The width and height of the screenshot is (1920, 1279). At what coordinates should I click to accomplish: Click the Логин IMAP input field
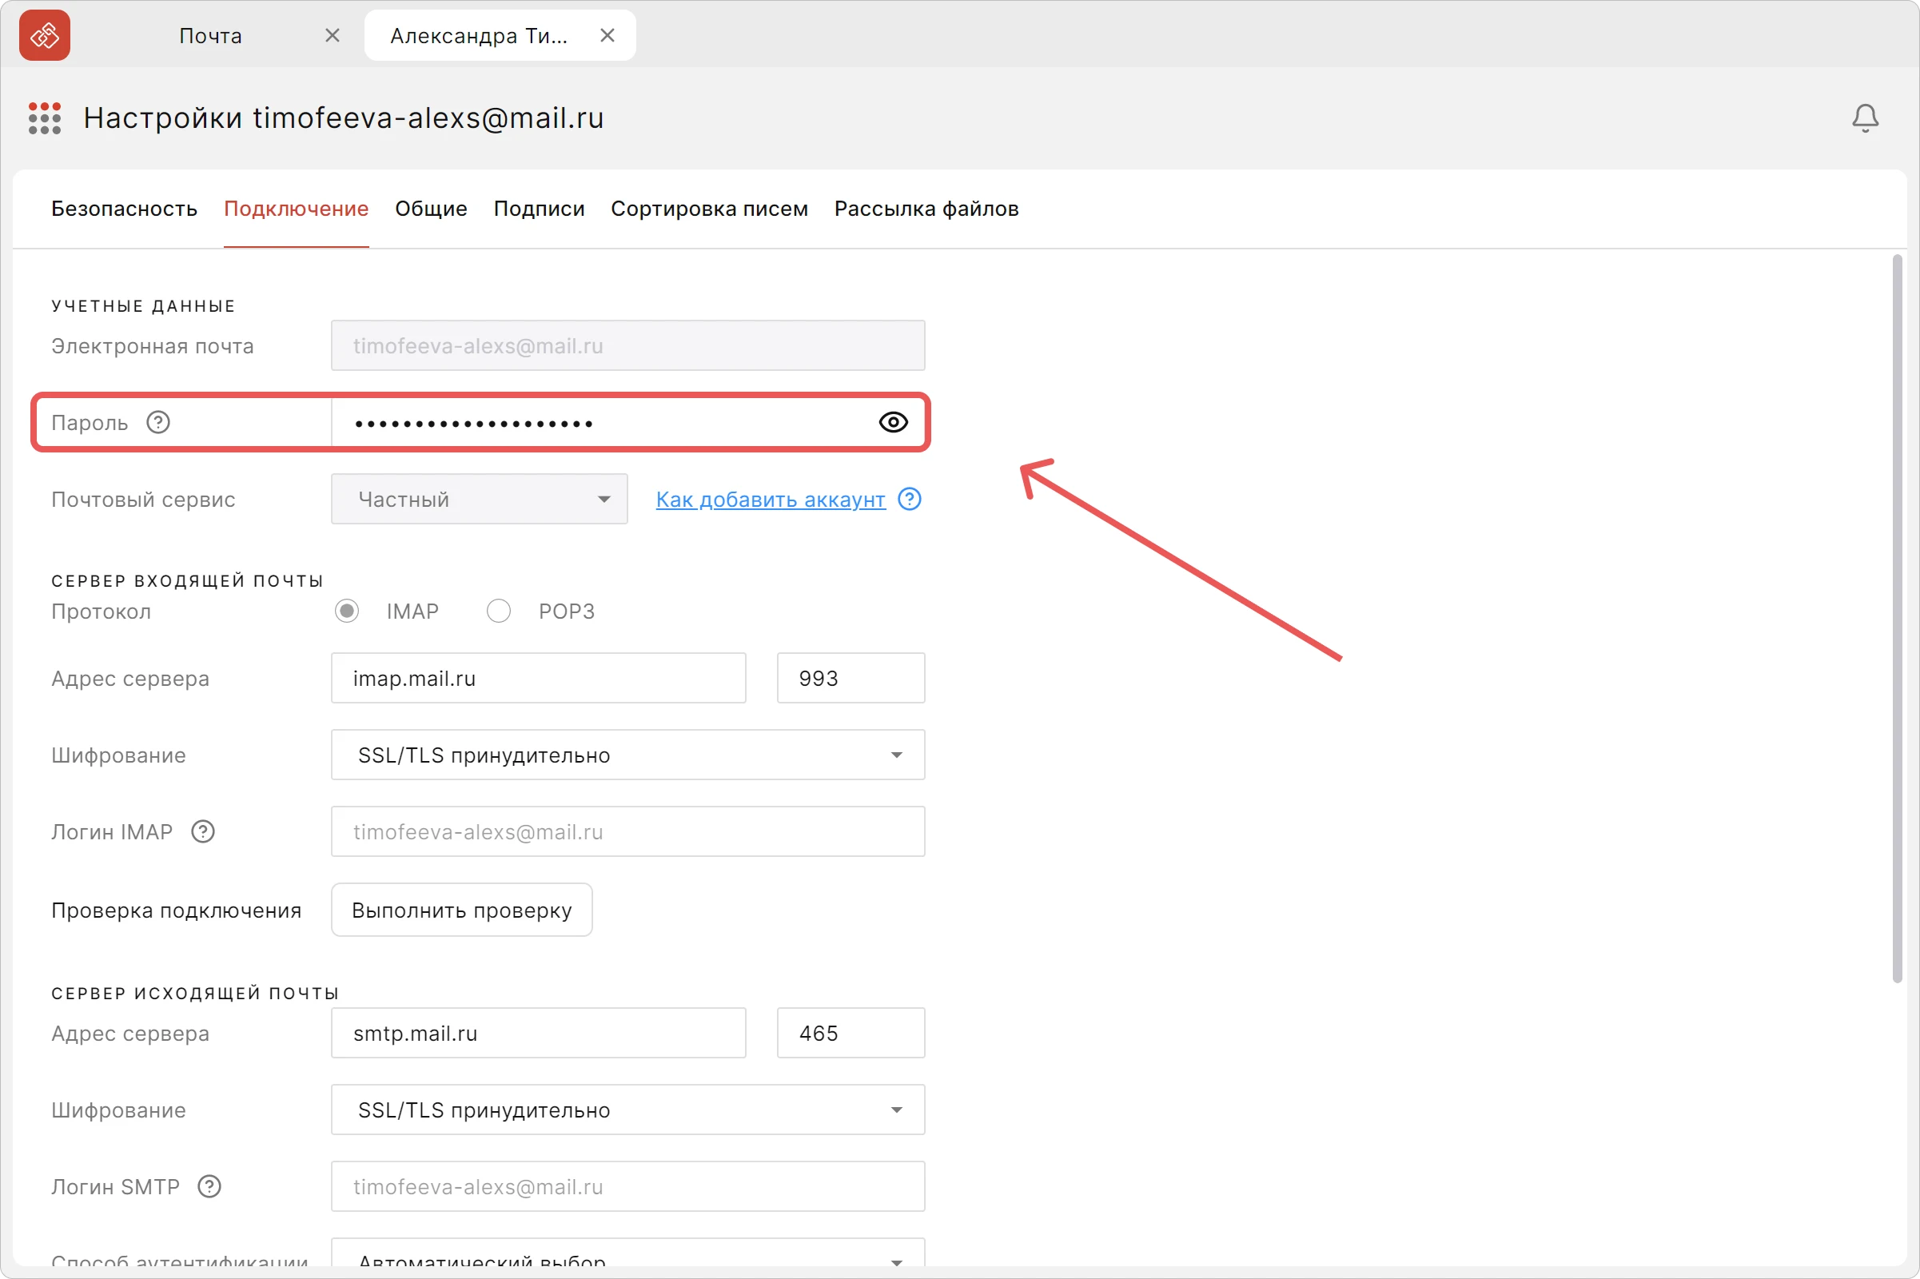click(x=628, y=832)
